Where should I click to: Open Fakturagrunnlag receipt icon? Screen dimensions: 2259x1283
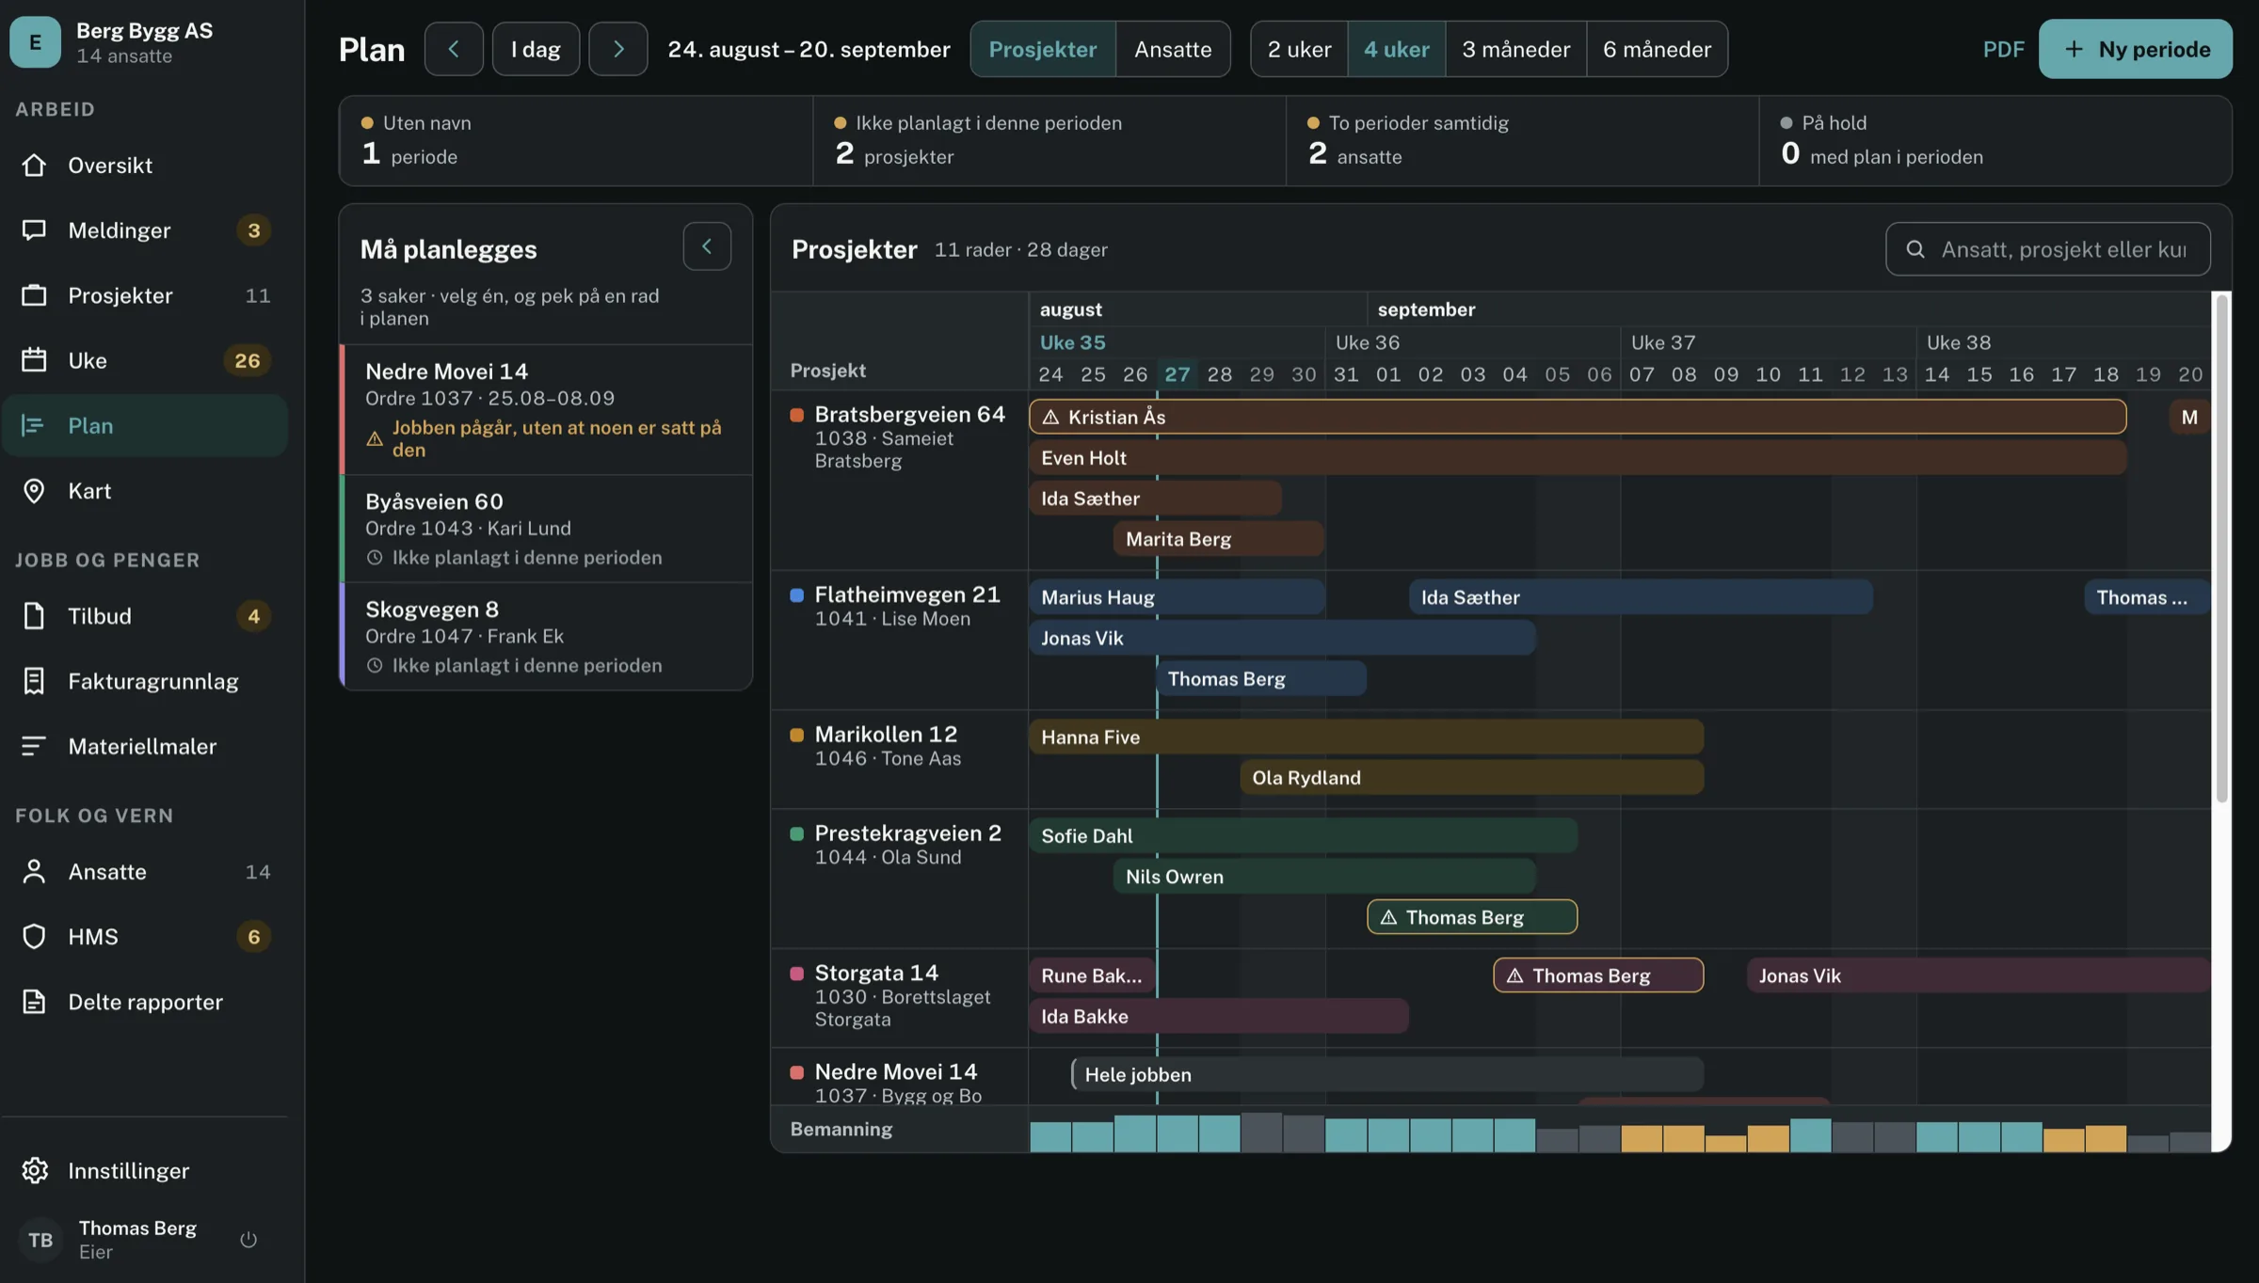coord(34,680)
